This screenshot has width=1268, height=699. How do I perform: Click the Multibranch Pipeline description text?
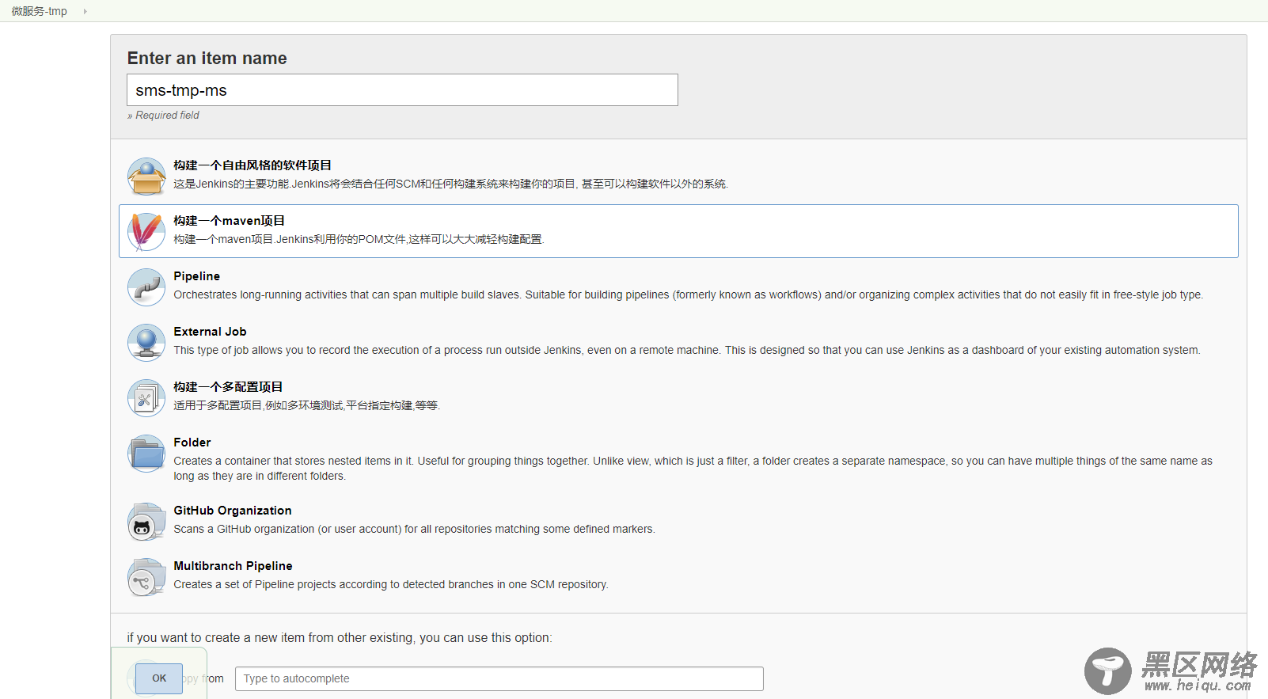[x=391, y=584]
